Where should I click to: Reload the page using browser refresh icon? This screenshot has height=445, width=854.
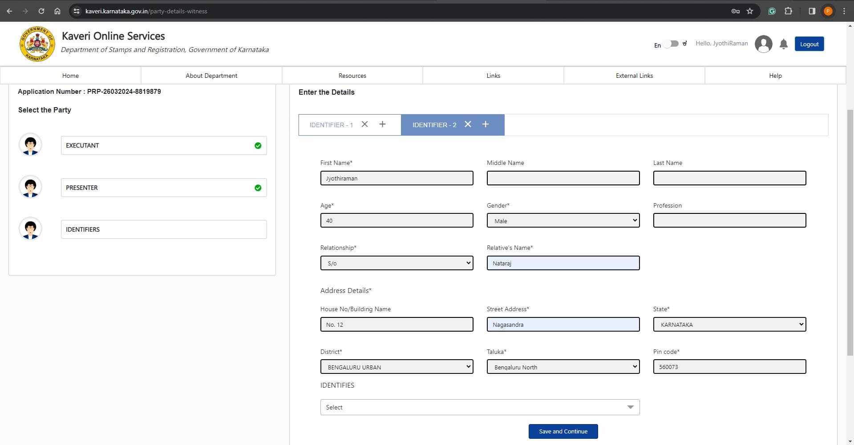(41, 11)
